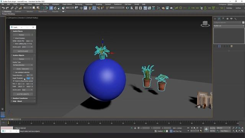Switch to the Freeform ribbon tab

[18, 11]
